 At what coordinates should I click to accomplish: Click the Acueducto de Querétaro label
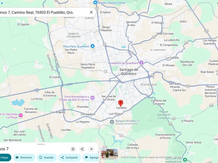[x=123, y=63]
